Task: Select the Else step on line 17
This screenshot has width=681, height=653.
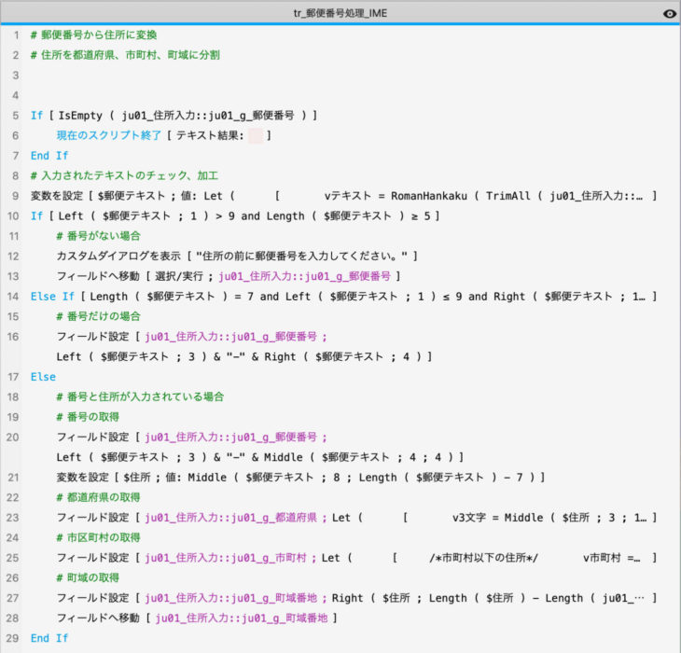Action: coord(43,377)
